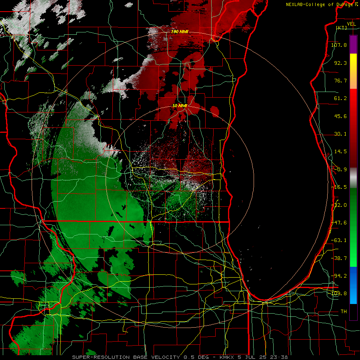360x360 pixels.
Task: Select the 45.6 value on velocity scale
Action: click(x=340, y=116)
